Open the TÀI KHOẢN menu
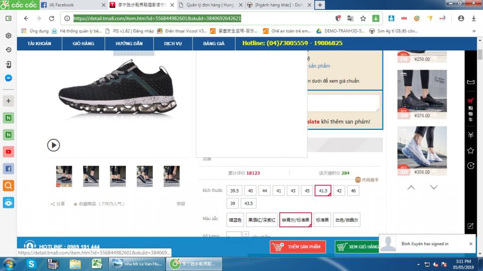483x271 pixels. 40,44
